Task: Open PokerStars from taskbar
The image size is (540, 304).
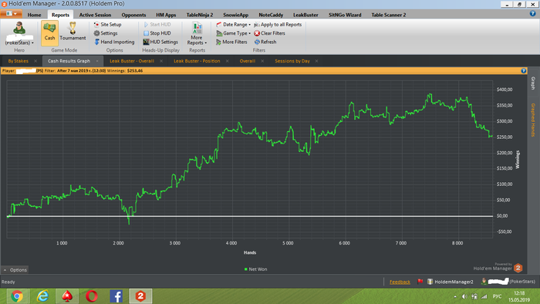Action: click(67, 296)
